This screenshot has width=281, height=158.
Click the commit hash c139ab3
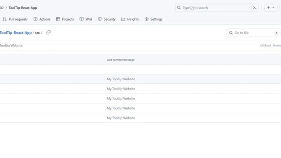point(265,46)
